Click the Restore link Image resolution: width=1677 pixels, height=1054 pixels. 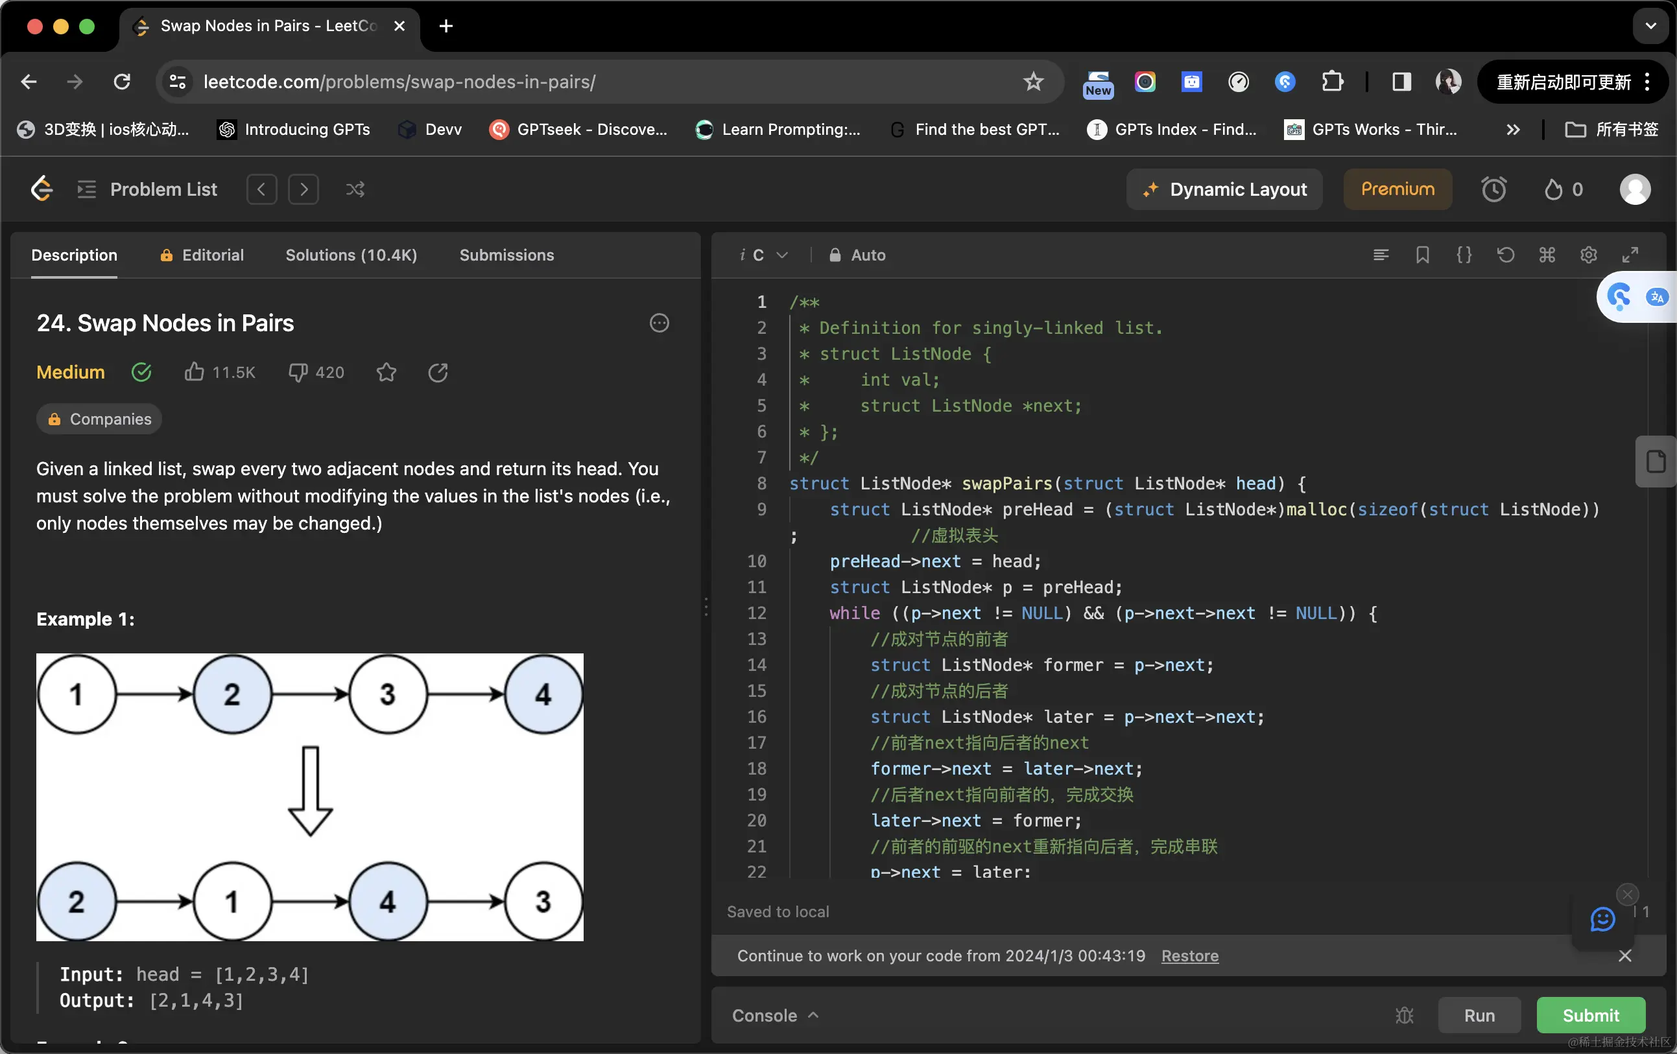(x=1189, y=956)
